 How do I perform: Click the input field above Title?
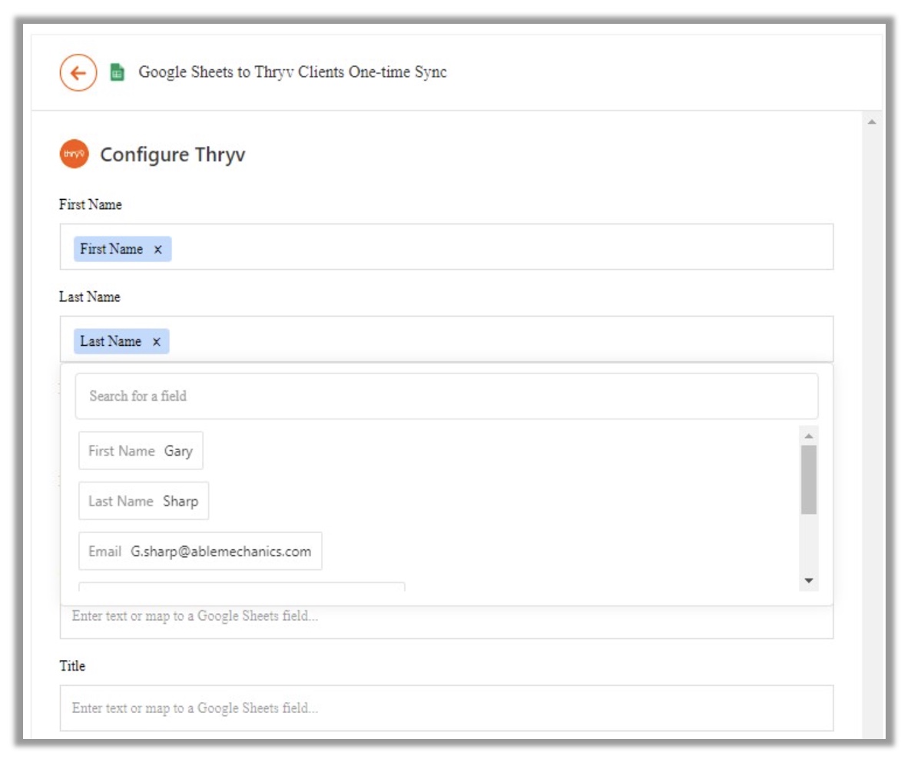[x=446, y=621]
